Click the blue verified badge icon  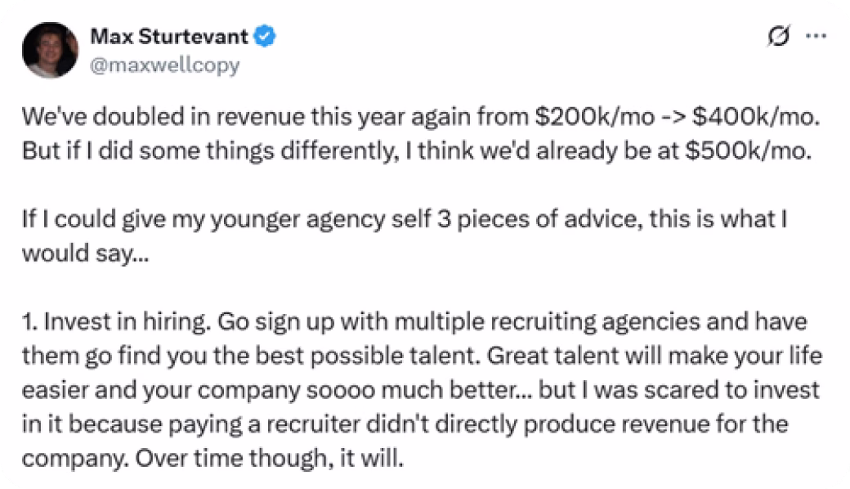click(263, 35)
